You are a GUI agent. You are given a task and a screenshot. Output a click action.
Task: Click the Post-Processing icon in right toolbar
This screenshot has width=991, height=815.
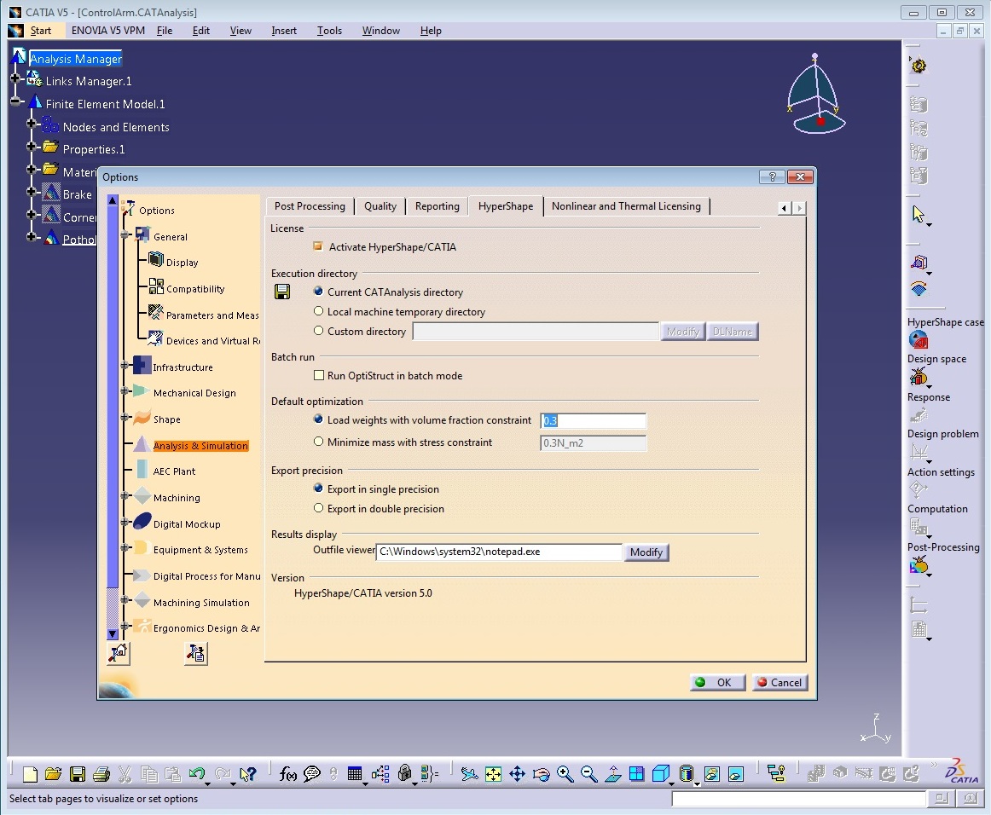pyautogui.click(x=919, y=565)
